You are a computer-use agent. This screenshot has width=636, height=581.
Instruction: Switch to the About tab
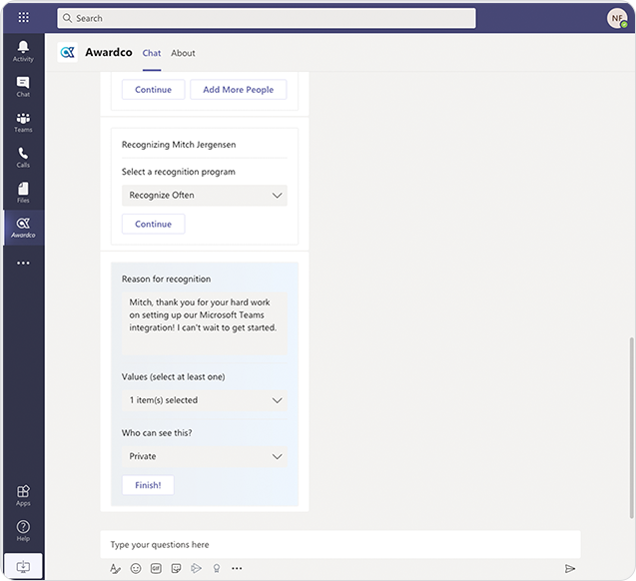[x=183, y=53]
